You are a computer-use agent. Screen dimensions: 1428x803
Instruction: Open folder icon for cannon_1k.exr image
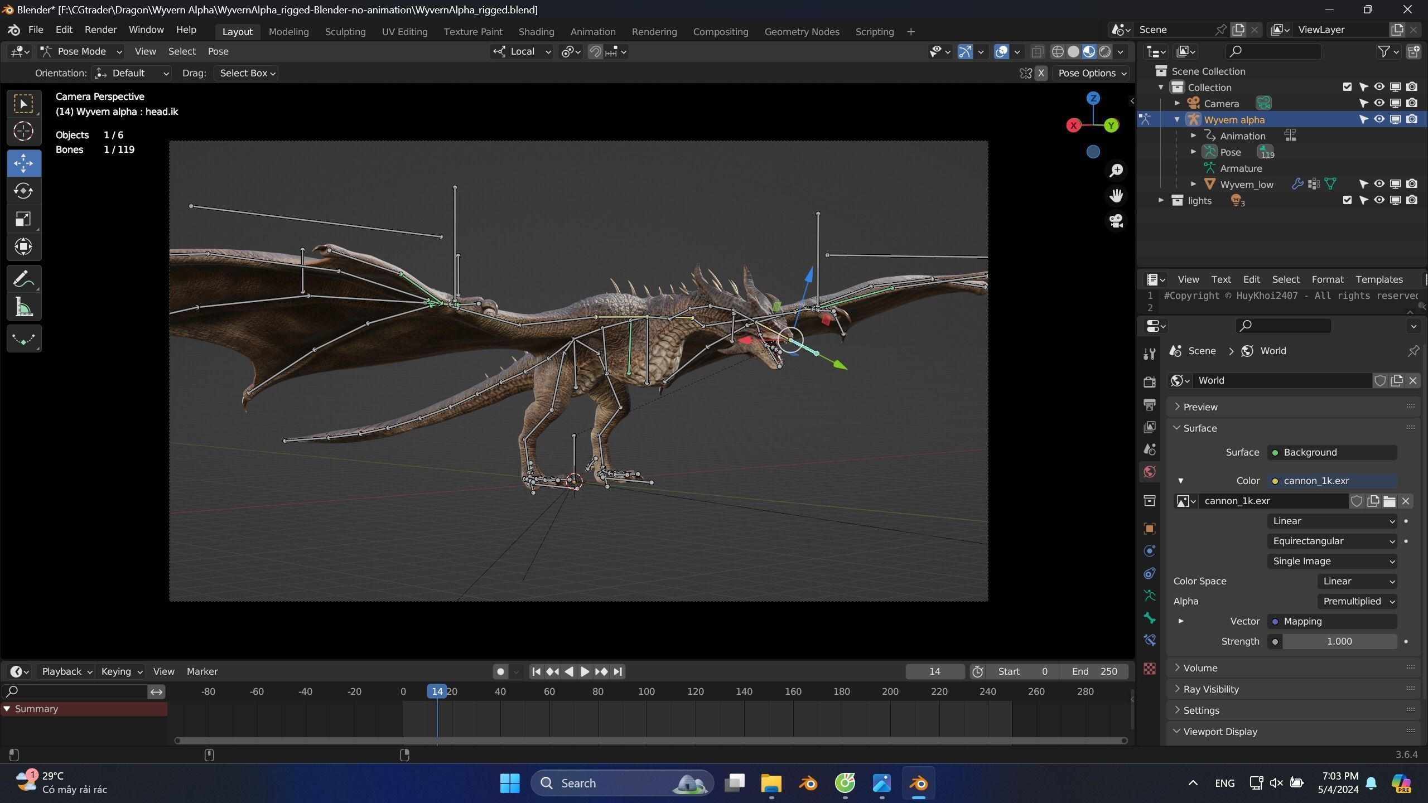pos(1390,501)
